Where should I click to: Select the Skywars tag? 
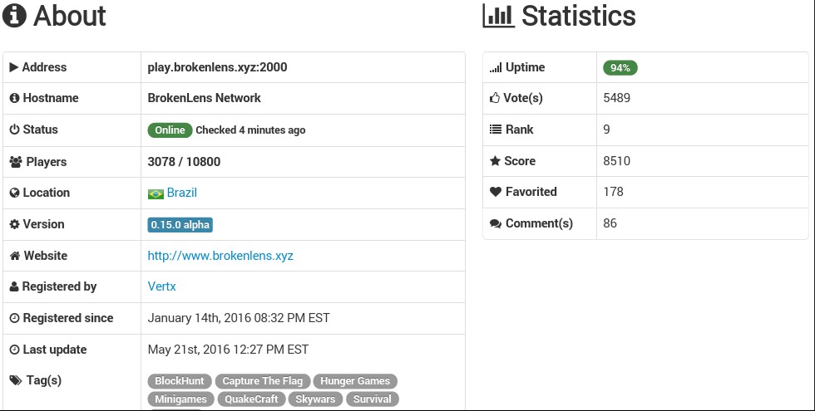[315, 399]
